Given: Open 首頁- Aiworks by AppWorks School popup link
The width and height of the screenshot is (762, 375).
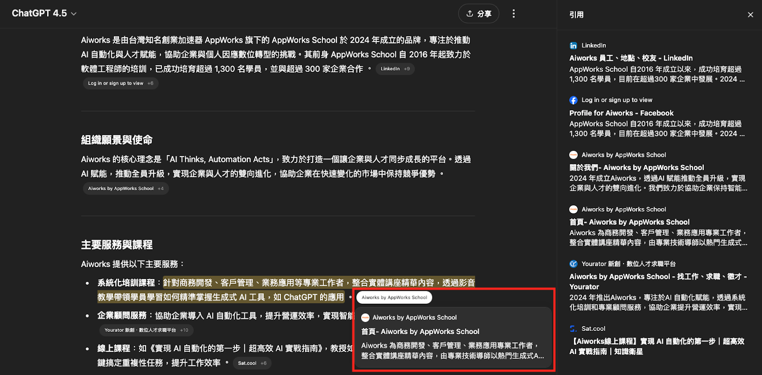Looking at the screenshot, I should pyautogui.click(x=421, y=332).
